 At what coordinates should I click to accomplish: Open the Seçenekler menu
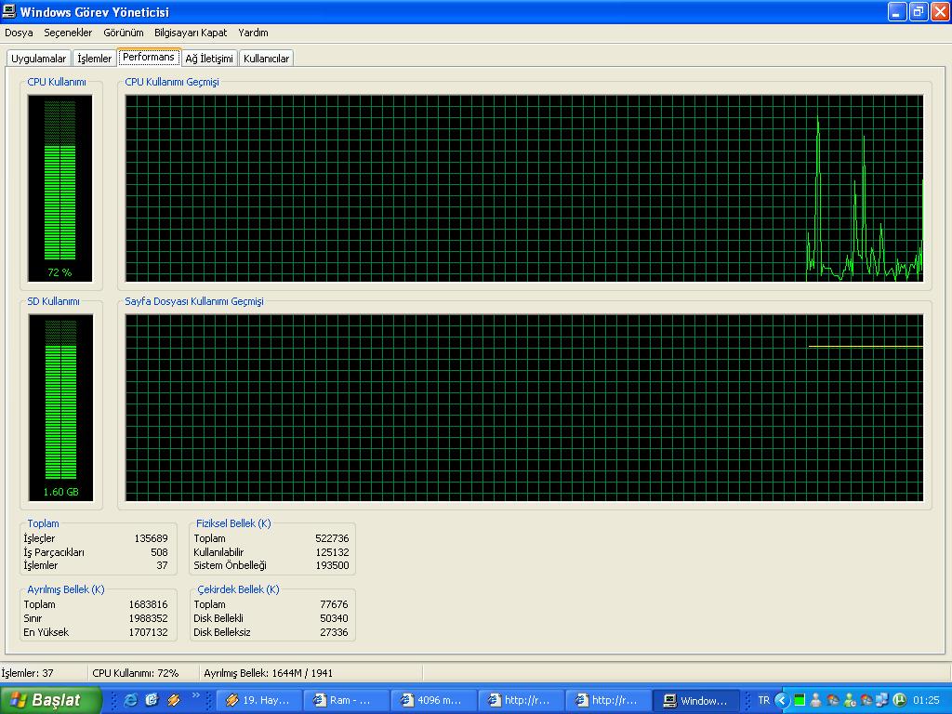[x=68, y=33]
